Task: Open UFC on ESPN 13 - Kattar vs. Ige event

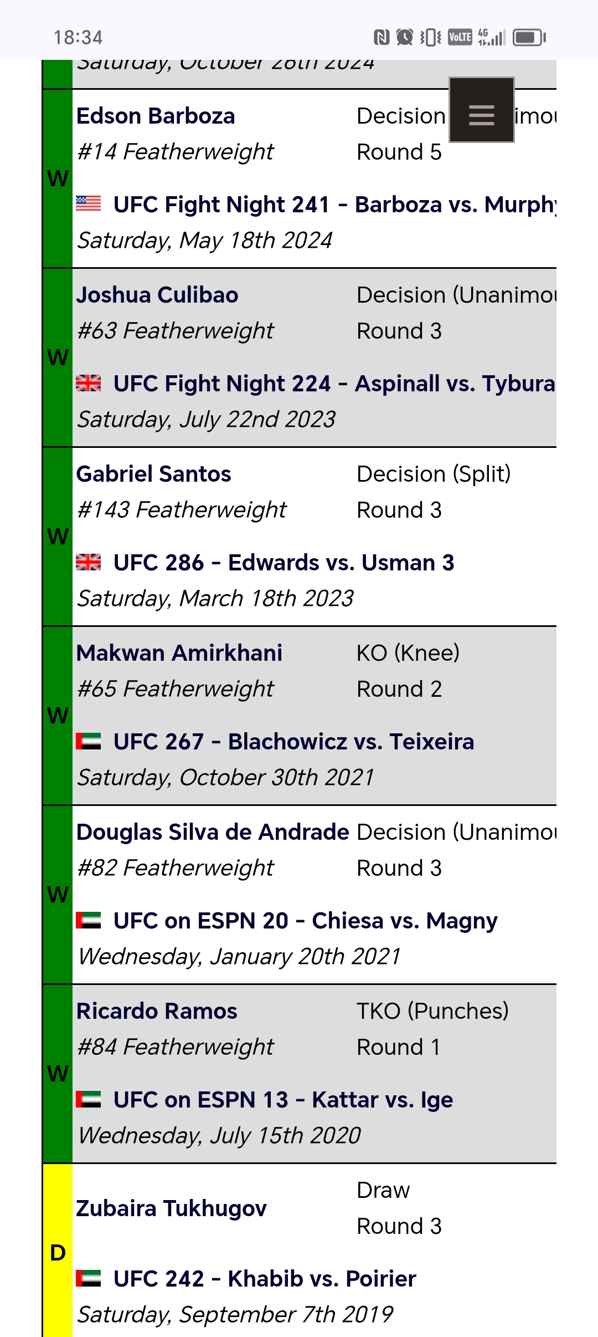Action: coord(283,1100)
